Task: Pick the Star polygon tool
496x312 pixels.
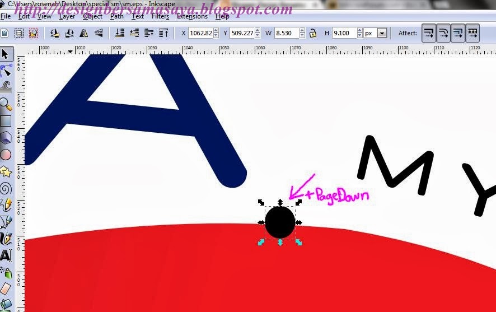Action: coord(6,172)
